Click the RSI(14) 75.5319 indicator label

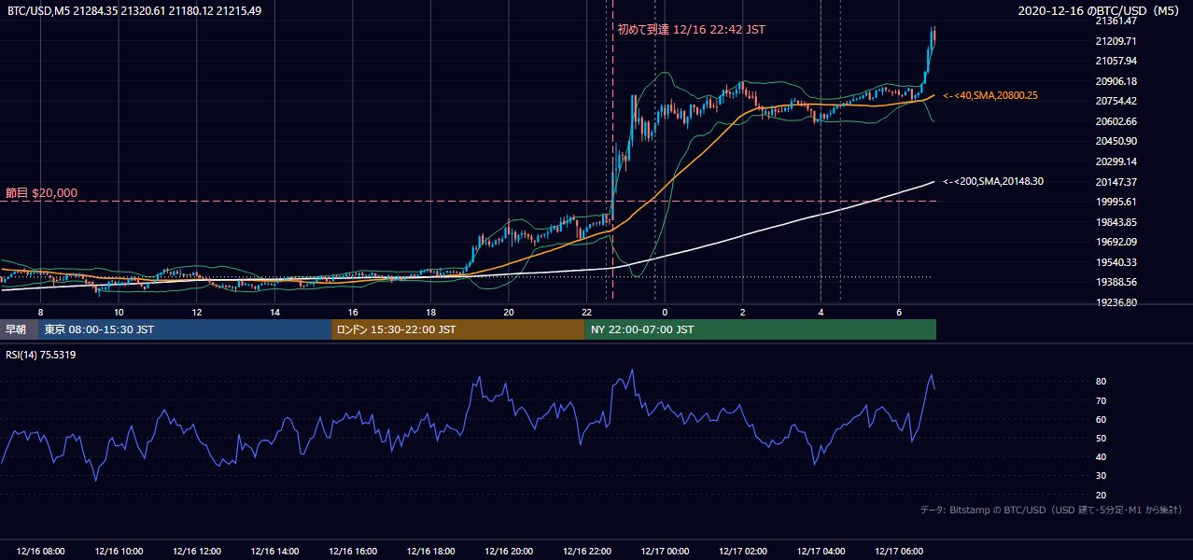[41, 355]
